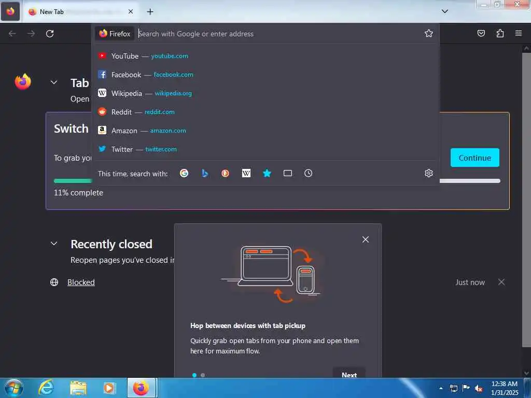
Task: Open Windows Explorer folder on taskbar
Action: tap(78, 388)
